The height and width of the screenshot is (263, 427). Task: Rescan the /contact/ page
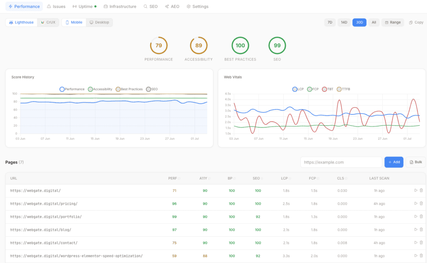coord(416,243)
